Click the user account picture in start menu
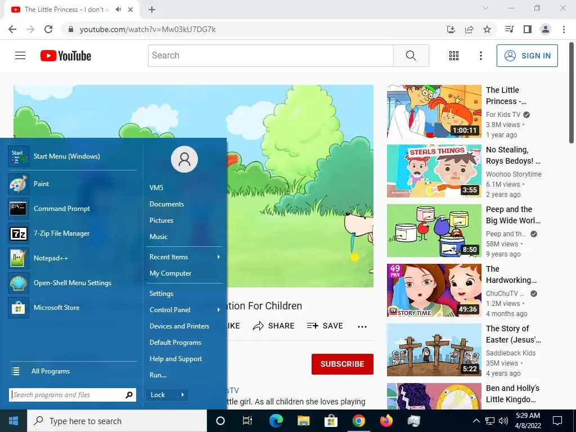Image resolution: width=576 pixels, height=432 pixels. (x=184, y=159)
